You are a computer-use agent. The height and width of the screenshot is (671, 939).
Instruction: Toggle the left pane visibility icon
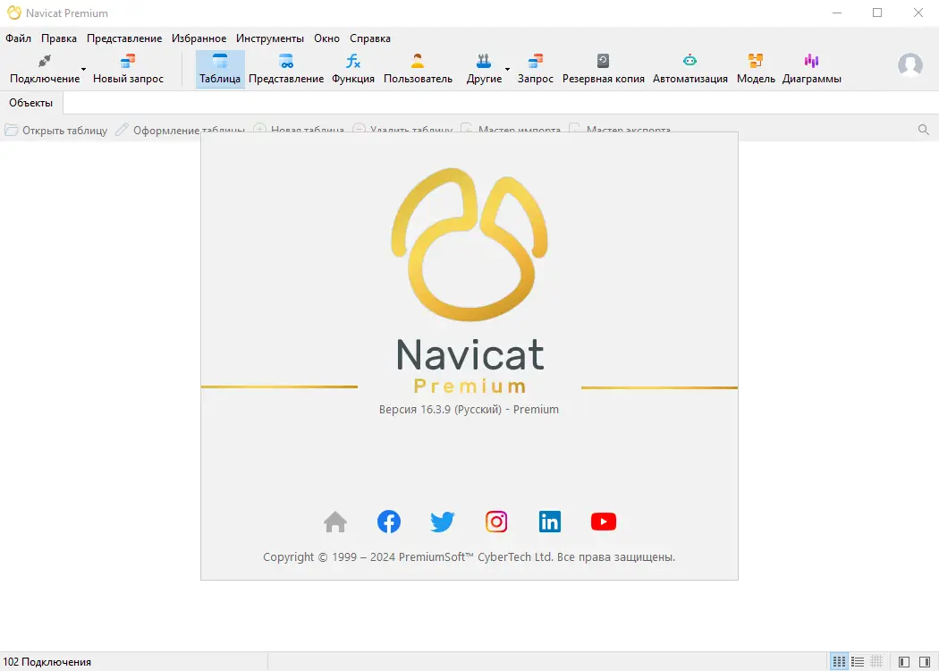(904, 662)
